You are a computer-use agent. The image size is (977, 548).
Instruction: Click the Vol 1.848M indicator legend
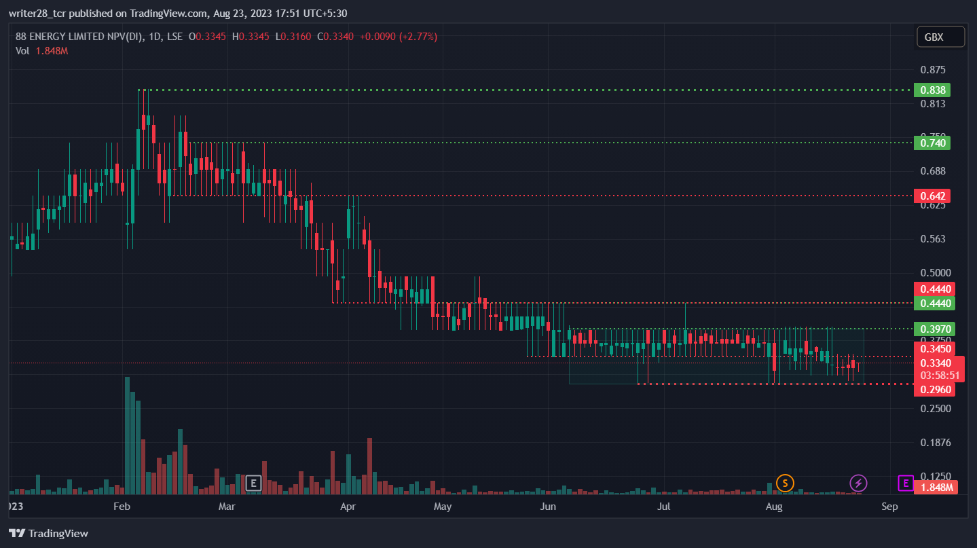coord(42,51)
